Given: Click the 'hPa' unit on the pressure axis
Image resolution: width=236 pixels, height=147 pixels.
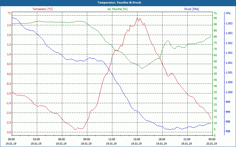Looking at the screenshot, I should pyautogui.click(x=228, y=13).
